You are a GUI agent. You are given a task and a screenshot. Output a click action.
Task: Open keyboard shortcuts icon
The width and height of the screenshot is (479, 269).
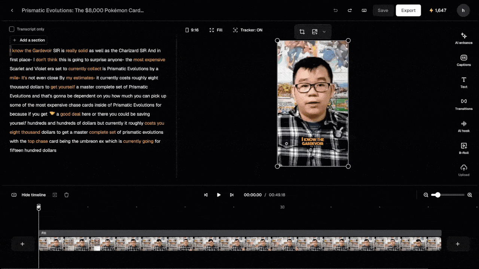point(364,10)
